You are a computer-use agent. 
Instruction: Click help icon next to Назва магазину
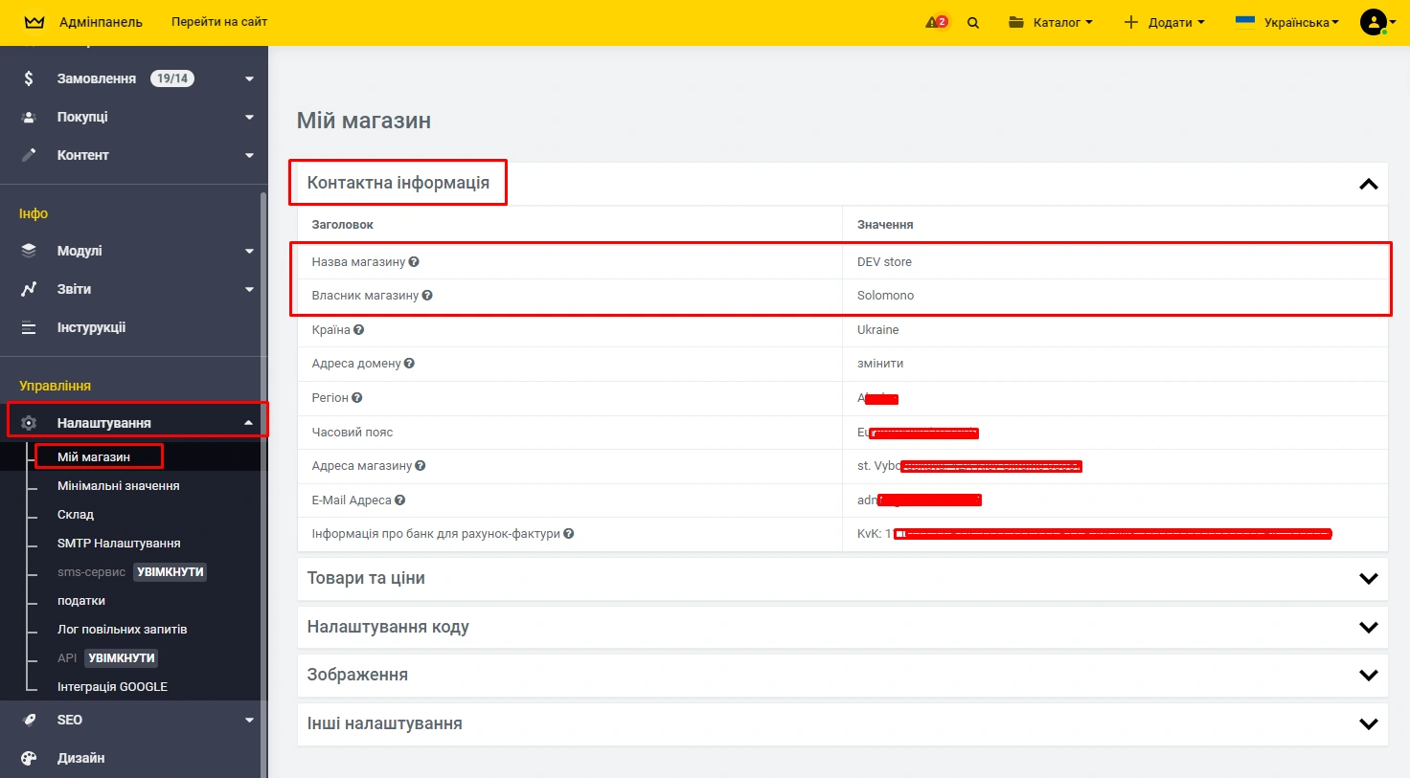coord(414,262)
